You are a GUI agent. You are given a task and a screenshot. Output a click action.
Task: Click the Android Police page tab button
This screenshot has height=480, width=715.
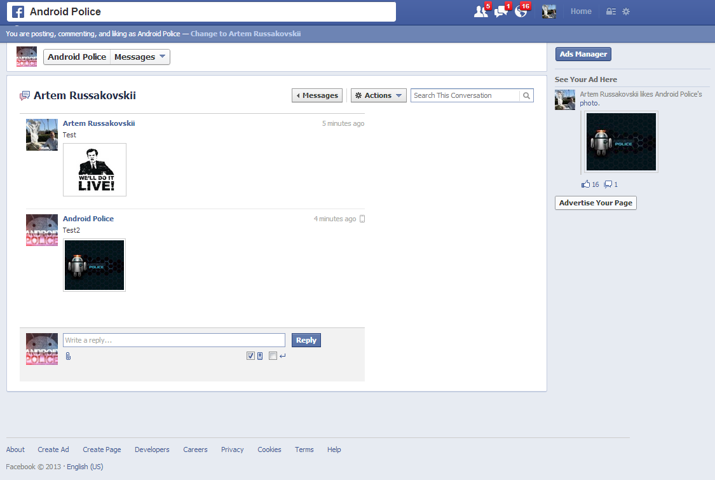(77, 57)
